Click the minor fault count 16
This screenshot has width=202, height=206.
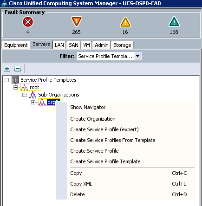[x=125, y=32]
